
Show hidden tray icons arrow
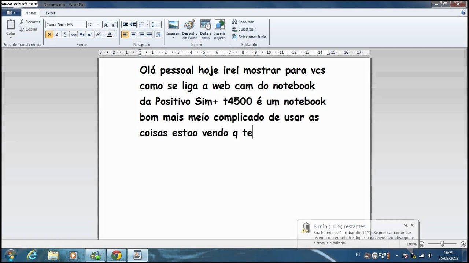pyautogui.click(x=397, y=255)
